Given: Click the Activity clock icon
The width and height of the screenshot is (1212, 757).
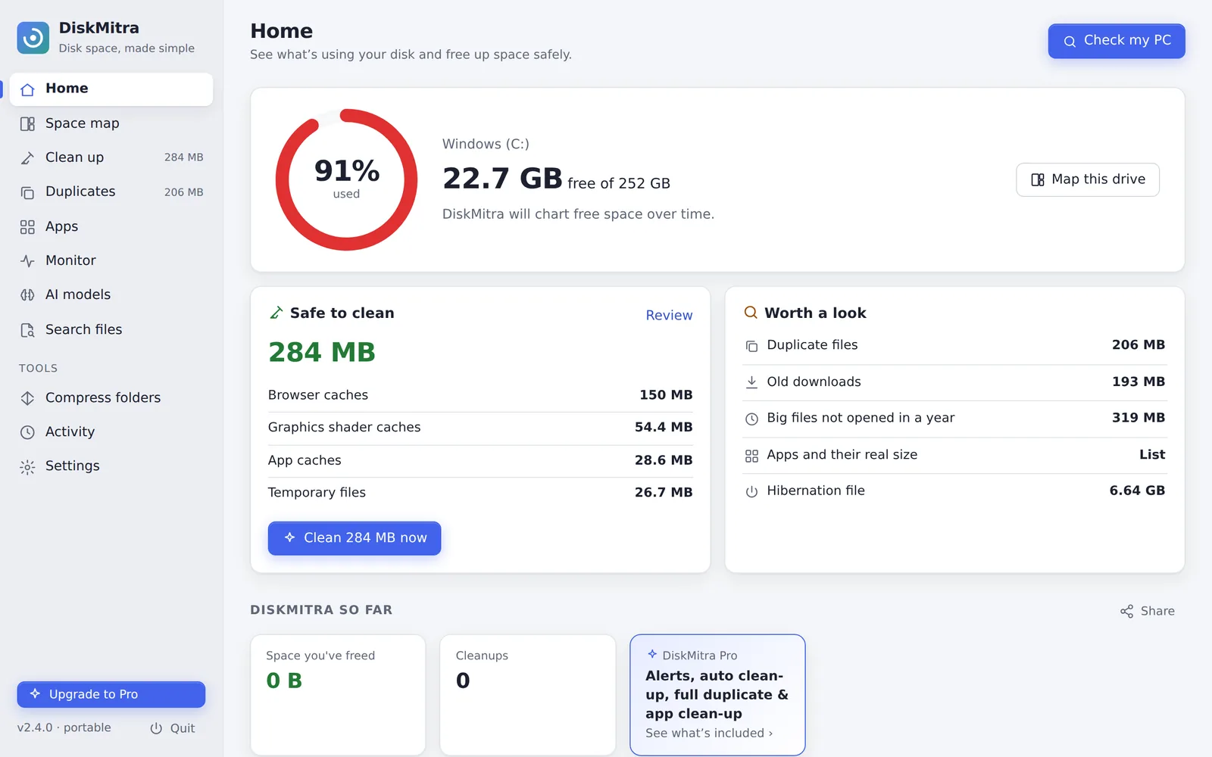Looking at the screenshot, I should point(28,432).
